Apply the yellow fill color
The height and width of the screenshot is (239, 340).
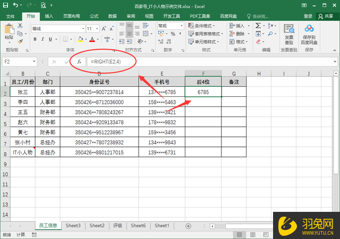point(80,39)
